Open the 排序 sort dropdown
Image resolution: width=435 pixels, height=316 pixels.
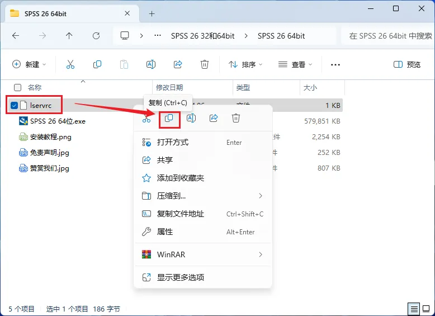[x=245, y=65]
